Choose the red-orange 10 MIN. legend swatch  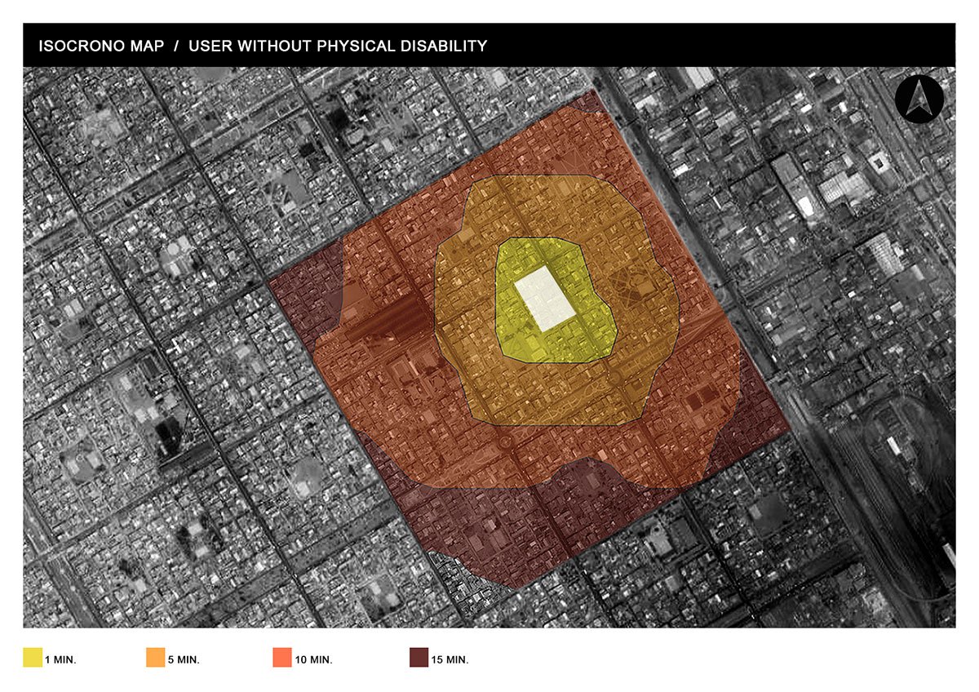(281, 658)
